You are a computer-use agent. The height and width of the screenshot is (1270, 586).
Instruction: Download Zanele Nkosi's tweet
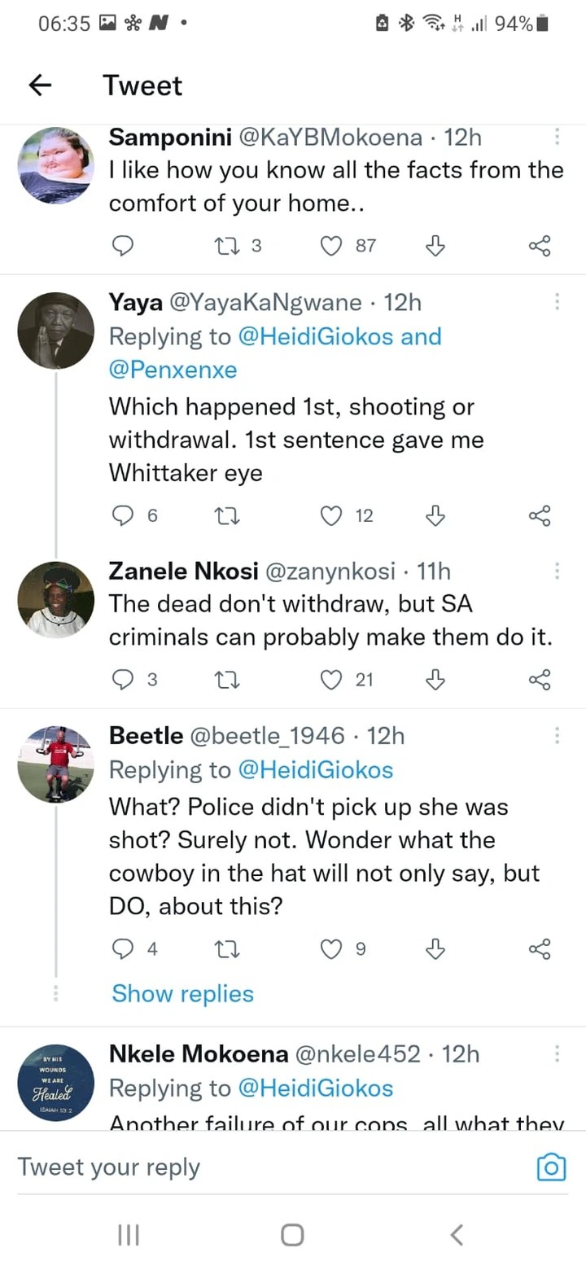point(435,679)
